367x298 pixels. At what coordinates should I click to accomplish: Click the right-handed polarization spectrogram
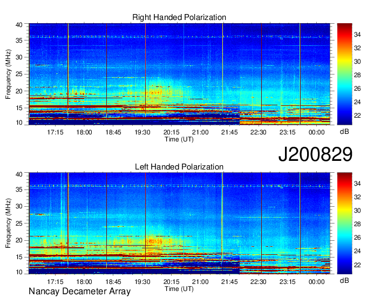coord(180,74)
